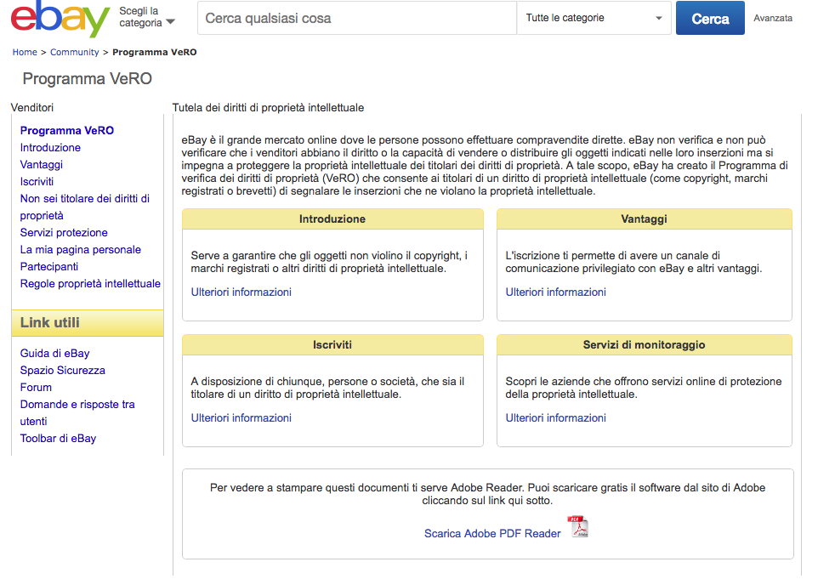Expand the Tutte le categorie combo box
This screenshot has height=579, width=835.
click(x=594, y=18)
